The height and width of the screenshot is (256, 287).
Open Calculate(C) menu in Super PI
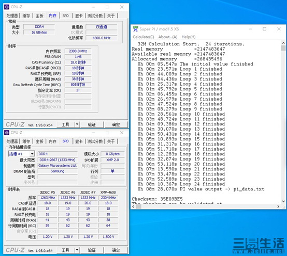click(x=143, y=37)
